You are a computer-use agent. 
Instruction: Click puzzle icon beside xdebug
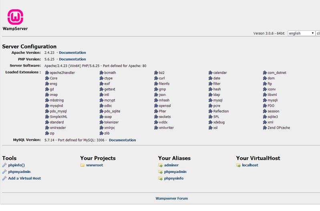click(211, 122)
